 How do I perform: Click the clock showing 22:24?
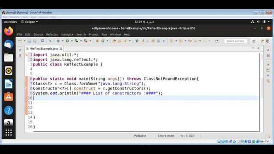click(144, 22)
